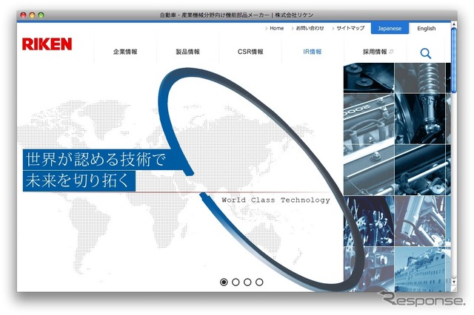Screen dimensions: 474x315
Task: Select the third carousel slide dot
Action: [x=247, y=282]
